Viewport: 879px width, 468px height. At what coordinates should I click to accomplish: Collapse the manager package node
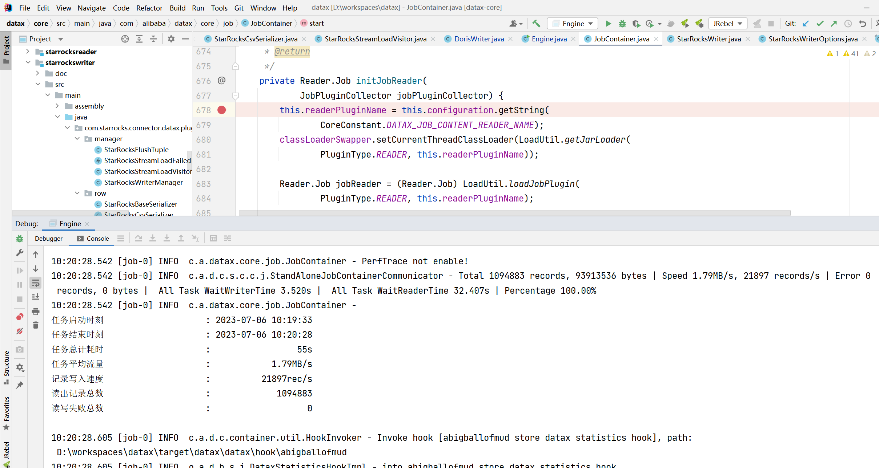(x=77, y=139)
